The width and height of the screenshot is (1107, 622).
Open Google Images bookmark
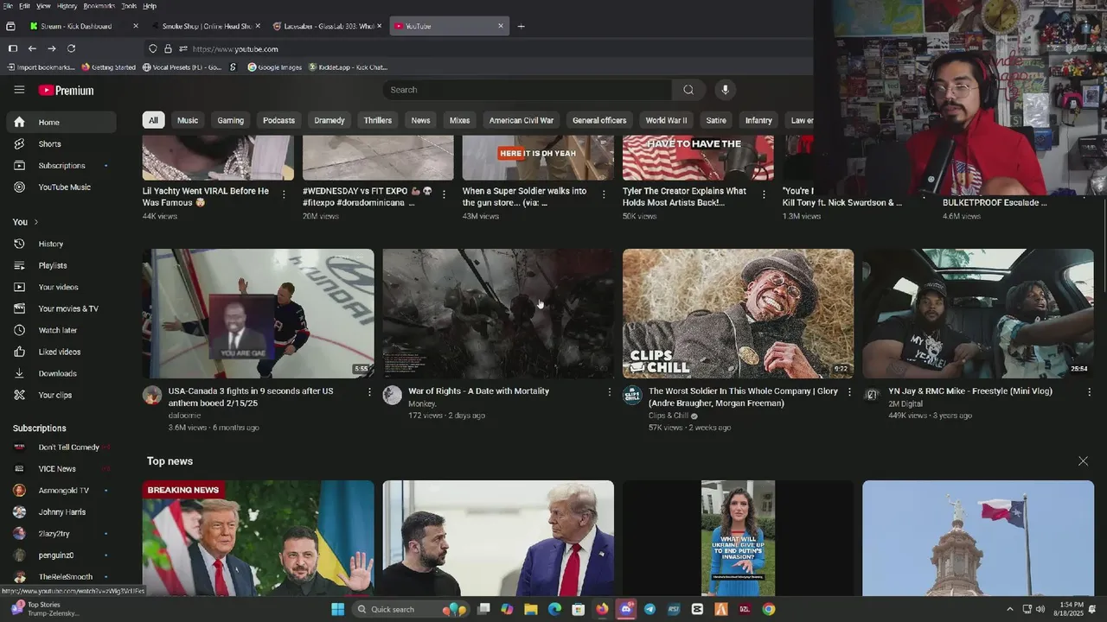[x=274, y=67]
